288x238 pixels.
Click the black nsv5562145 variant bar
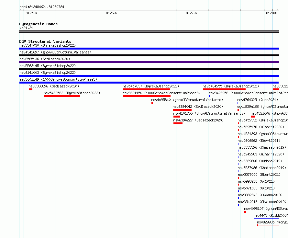149,69
